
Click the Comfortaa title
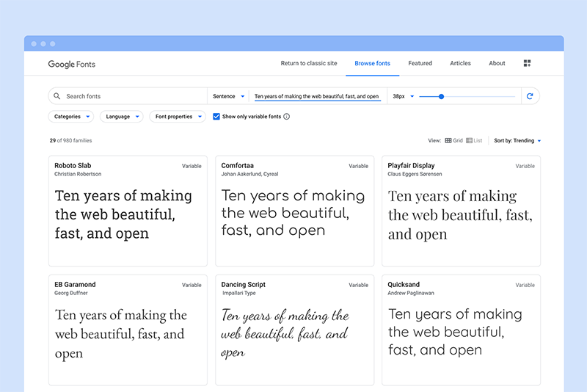point(237,165)
